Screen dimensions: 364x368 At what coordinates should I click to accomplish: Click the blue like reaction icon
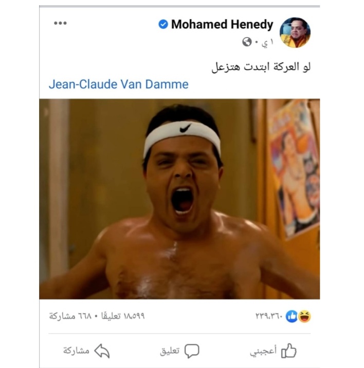(292, 316)
